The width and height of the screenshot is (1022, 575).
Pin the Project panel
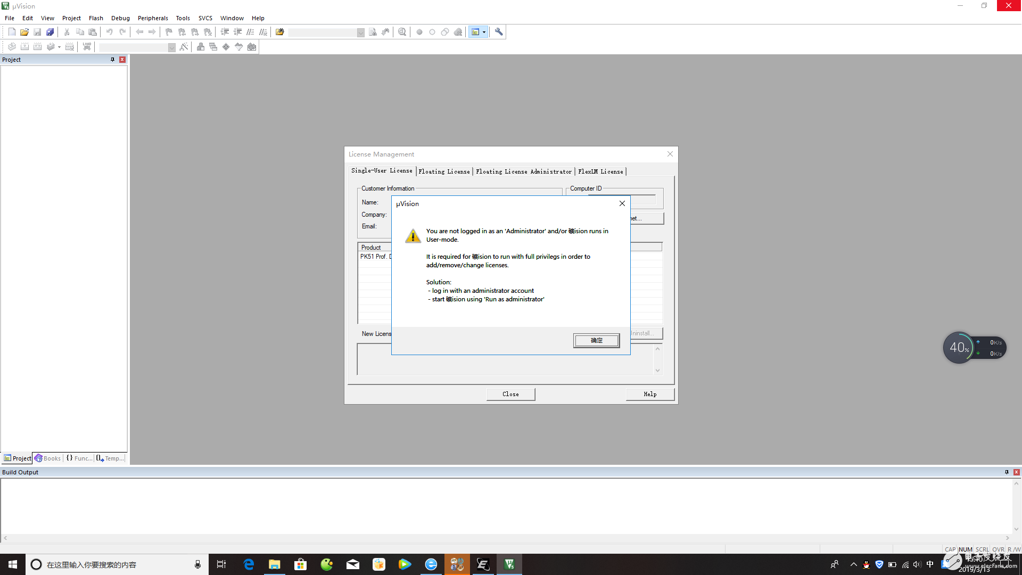coord(112,60)
